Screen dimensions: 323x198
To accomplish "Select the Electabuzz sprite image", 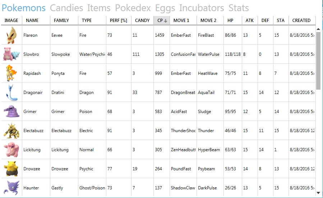I will coord(11,130).
